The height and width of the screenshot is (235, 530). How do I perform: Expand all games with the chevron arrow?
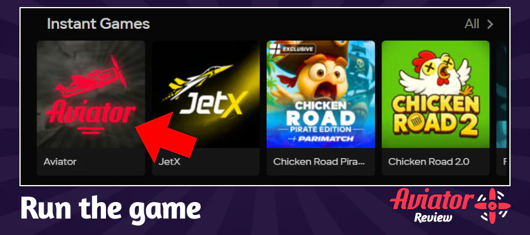[490, 24]
